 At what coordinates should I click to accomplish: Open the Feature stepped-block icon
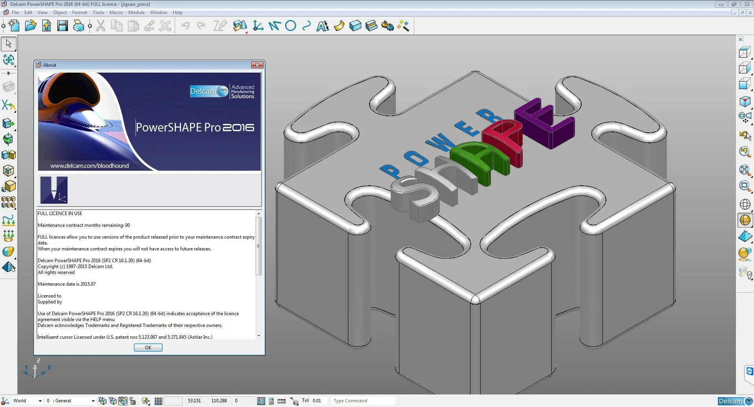[371, 26]
